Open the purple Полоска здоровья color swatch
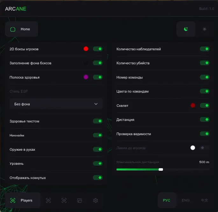218x212 pixels. 86,77
